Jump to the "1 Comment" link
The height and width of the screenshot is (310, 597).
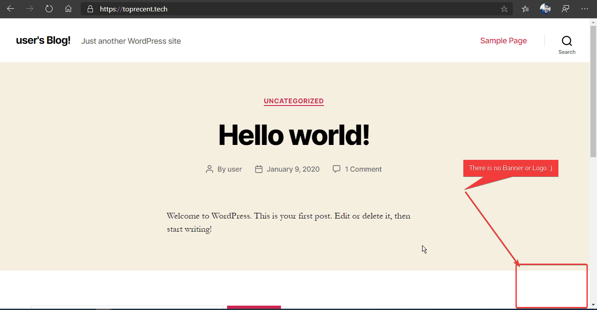tap(363, 169)
